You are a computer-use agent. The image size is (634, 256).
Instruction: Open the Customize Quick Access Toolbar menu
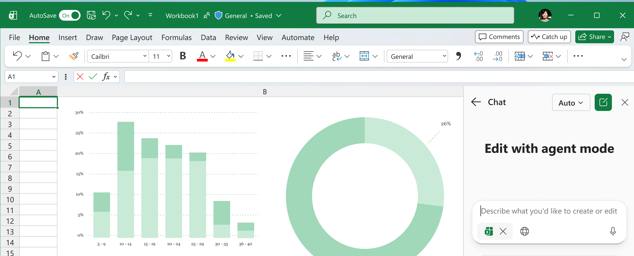point(150,15)
